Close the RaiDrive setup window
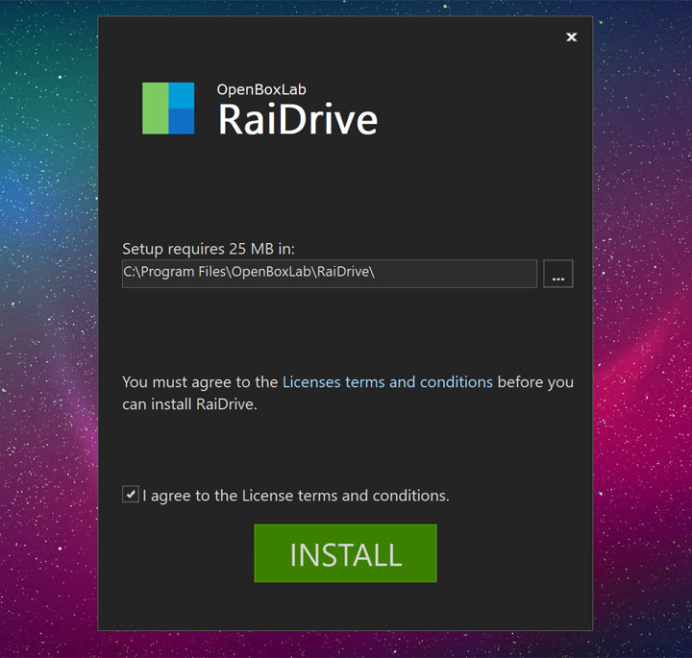 pyautogui.click(x=572, y=37)
